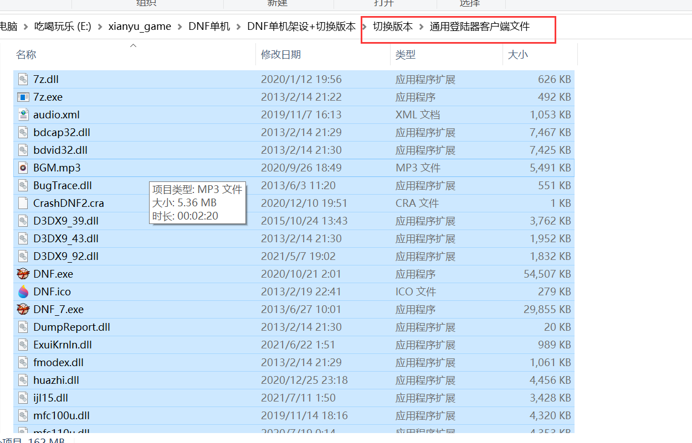Select file name BGM.mp3
The width and height of the screenshot is (692, 443).
(x=57, y=168)
